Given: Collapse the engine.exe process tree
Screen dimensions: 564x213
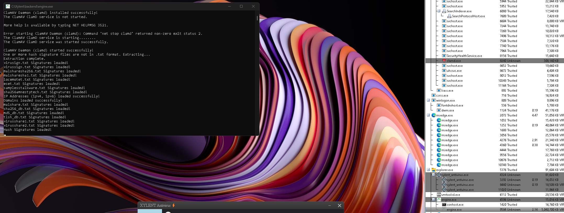Looking at the screenshot, I should pyautogui.click(x=433, y=199).
